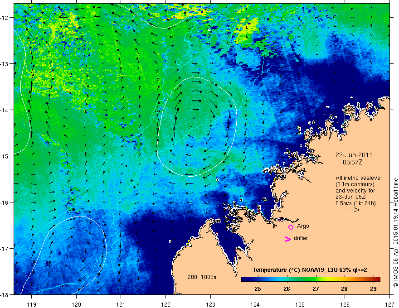The height and width of the screenshot is (308, 399).
Task: Click the 27 label on temperature scale
Action: [x=316, y=289]
